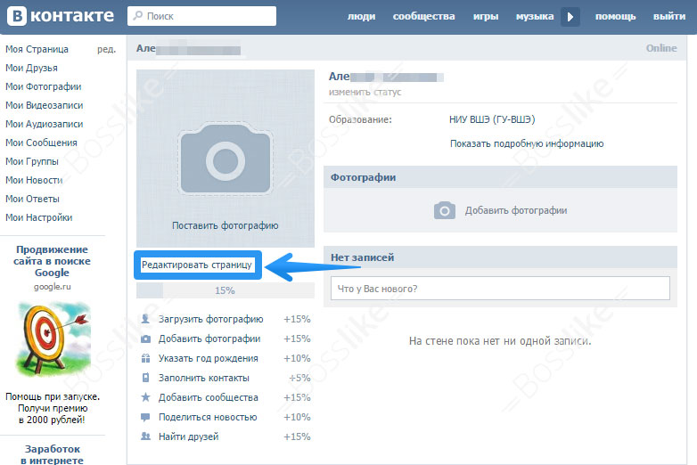The height and width of the screenshot is (465, 697).
Task: Click Добавить сообщества checklist item
Action: pyautogui.click(x=208, y=397)
